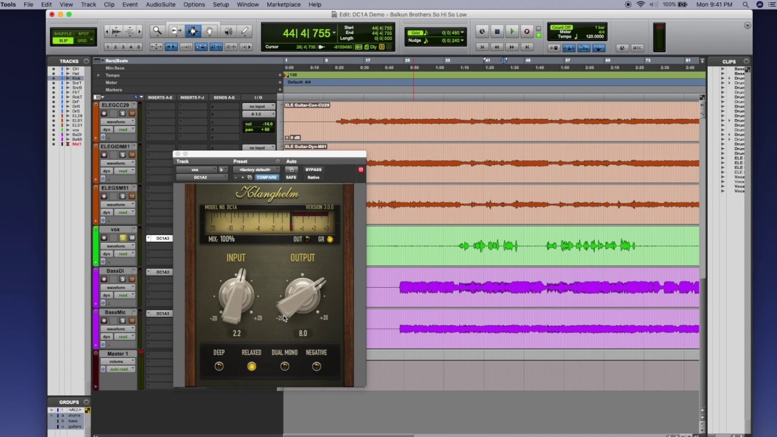Screen dimensions: 777x437
Task: Open the Options menu
Action: coord(194,4)
